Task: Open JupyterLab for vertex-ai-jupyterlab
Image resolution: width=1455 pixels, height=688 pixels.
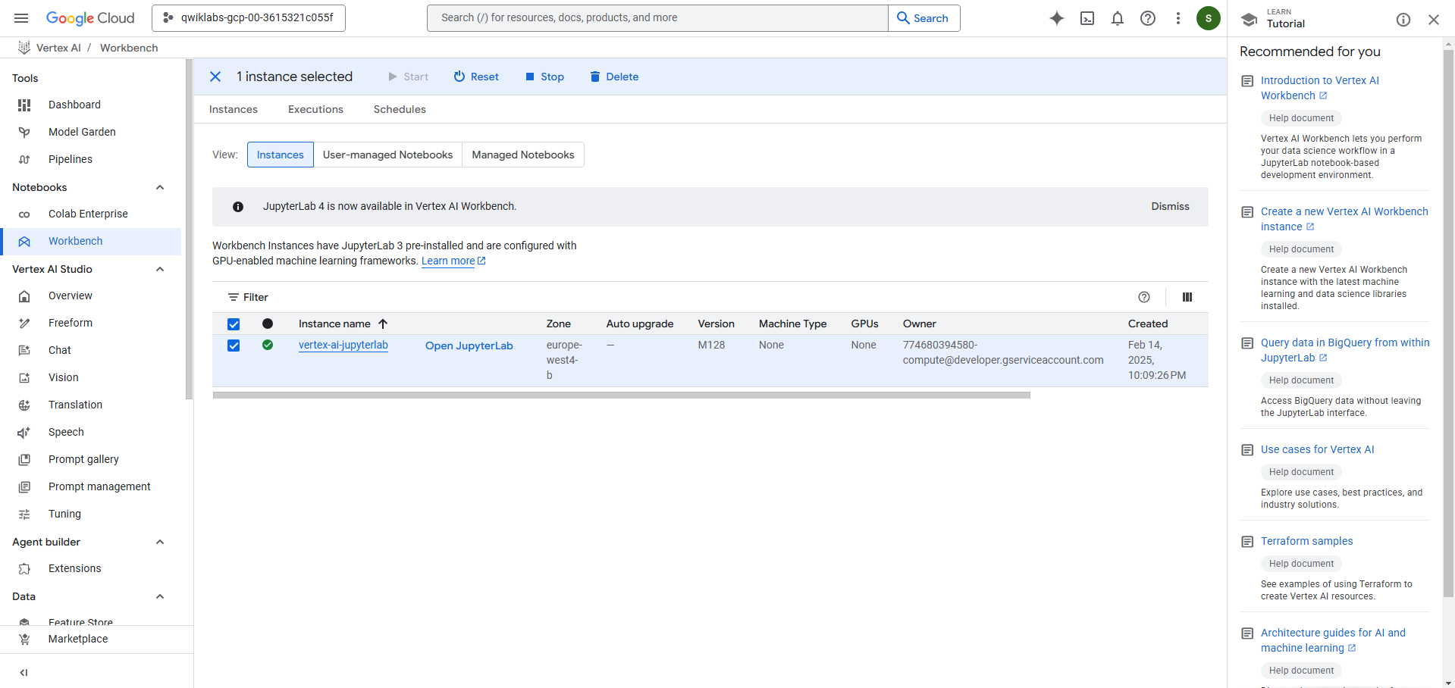Action: click(x=469, y=346)
